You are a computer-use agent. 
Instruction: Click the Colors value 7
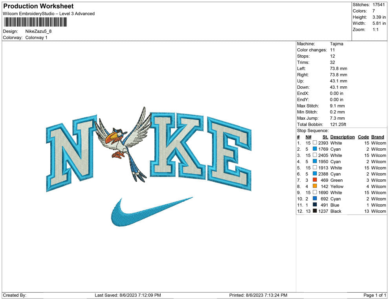tap(374, 11)
